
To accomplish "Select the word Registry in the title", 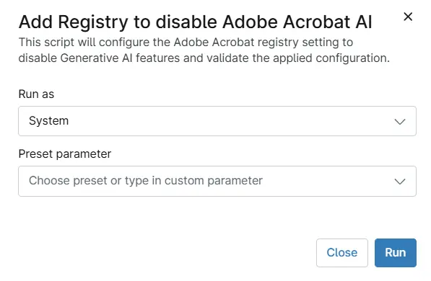I will (93, 22).
